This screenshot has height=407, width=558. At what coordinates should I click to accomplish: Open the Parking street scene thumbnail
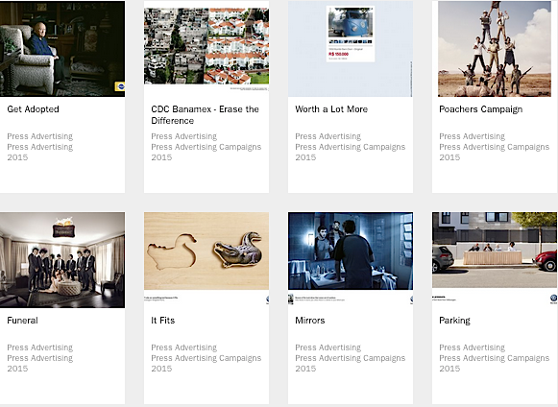pos(495,258)
